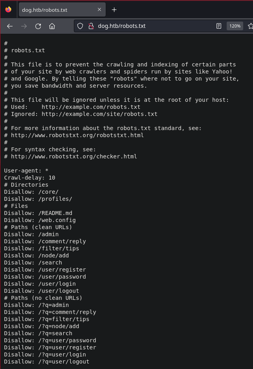253x369 pixels.
Task: Close the dog.htb/robots.txt tab
Action: click(x=99, y=9)
